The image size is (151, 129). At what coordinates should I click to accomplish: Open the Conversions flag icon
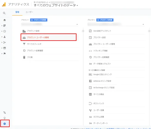[x=5, y=54]
